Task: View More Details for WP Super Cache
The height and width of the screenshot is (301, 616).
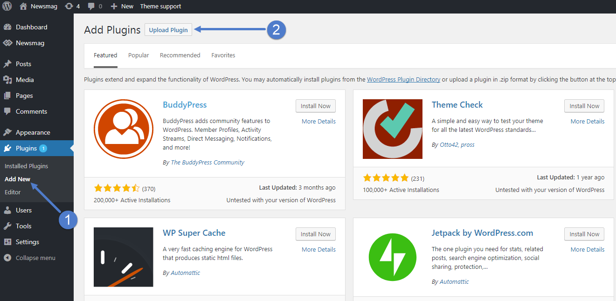Action: point(318,249)
